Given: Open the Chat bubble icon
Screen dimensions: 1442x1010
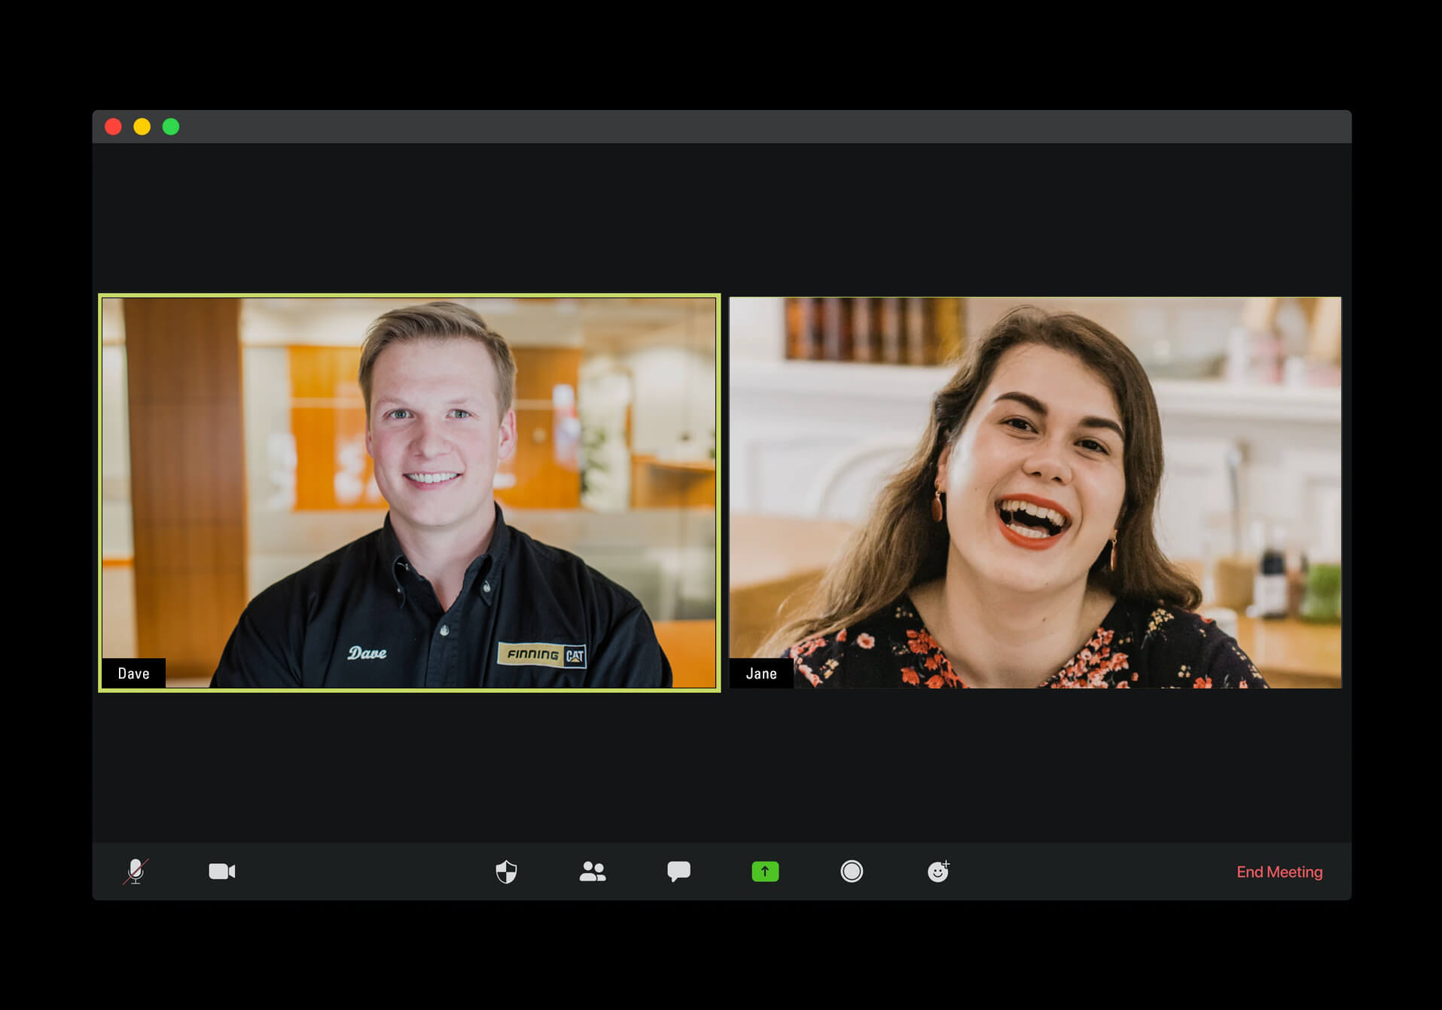Looking at the screenshot, I should click(678, 871).
